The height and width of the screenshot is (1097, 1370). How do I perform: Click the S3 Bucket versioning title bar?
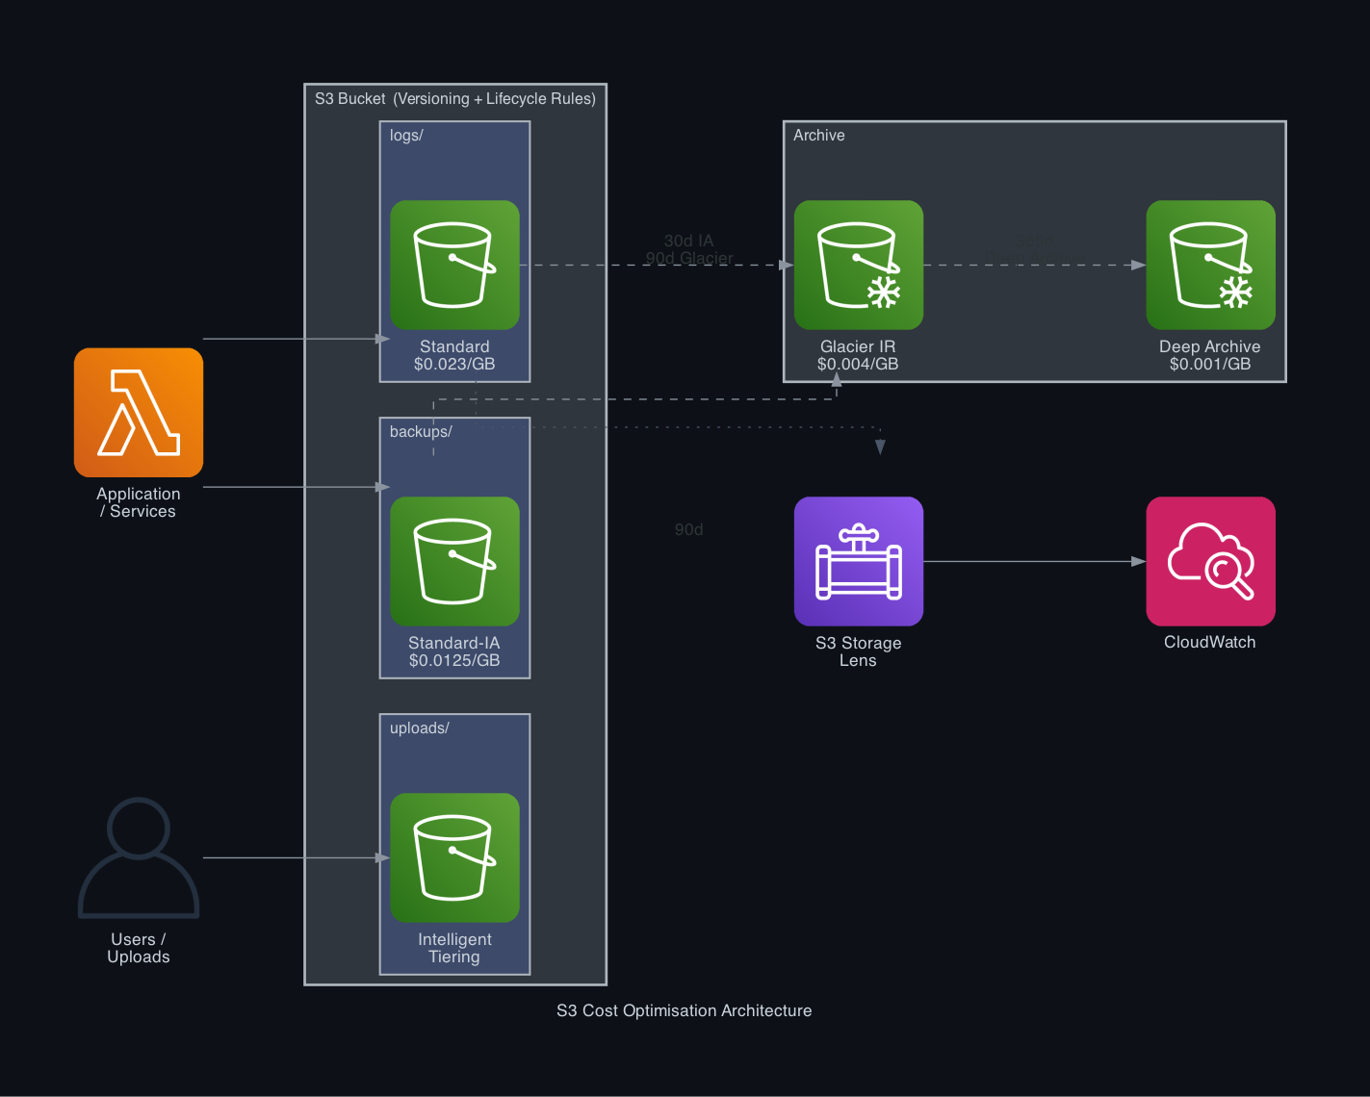pyautogui.click(x=454, y=98)
